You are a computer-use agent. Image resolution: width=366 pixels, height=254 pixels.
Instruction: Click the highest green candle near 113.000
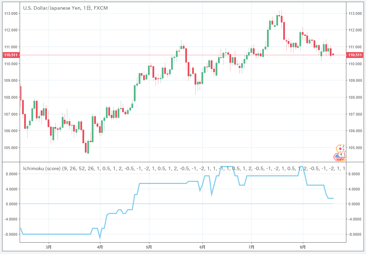(277, 20)
